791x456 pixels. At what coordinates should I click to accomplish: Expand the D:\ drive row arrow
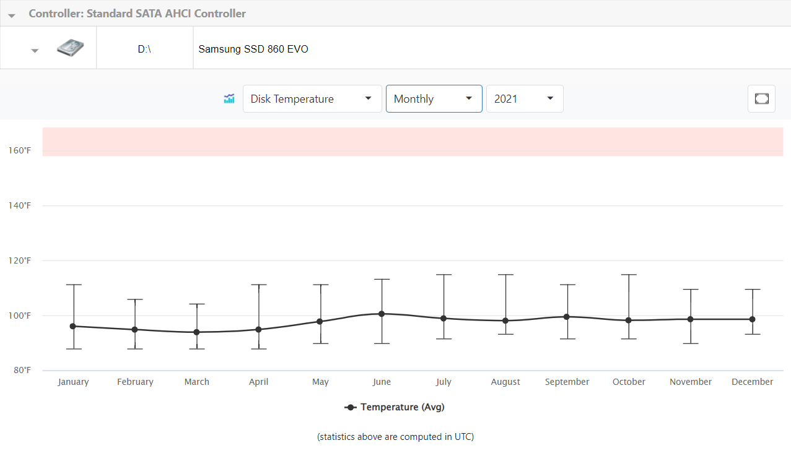[x=35, y=50]
